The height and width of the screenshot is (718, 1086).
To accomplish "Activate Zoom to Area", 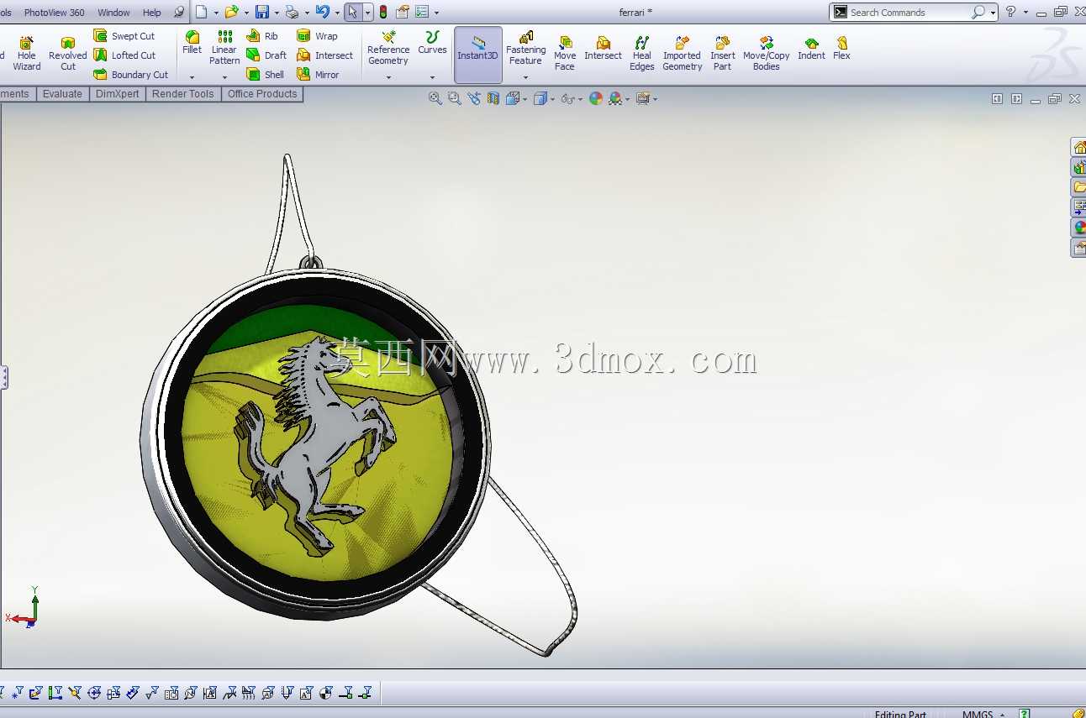I will click(455, 98).
